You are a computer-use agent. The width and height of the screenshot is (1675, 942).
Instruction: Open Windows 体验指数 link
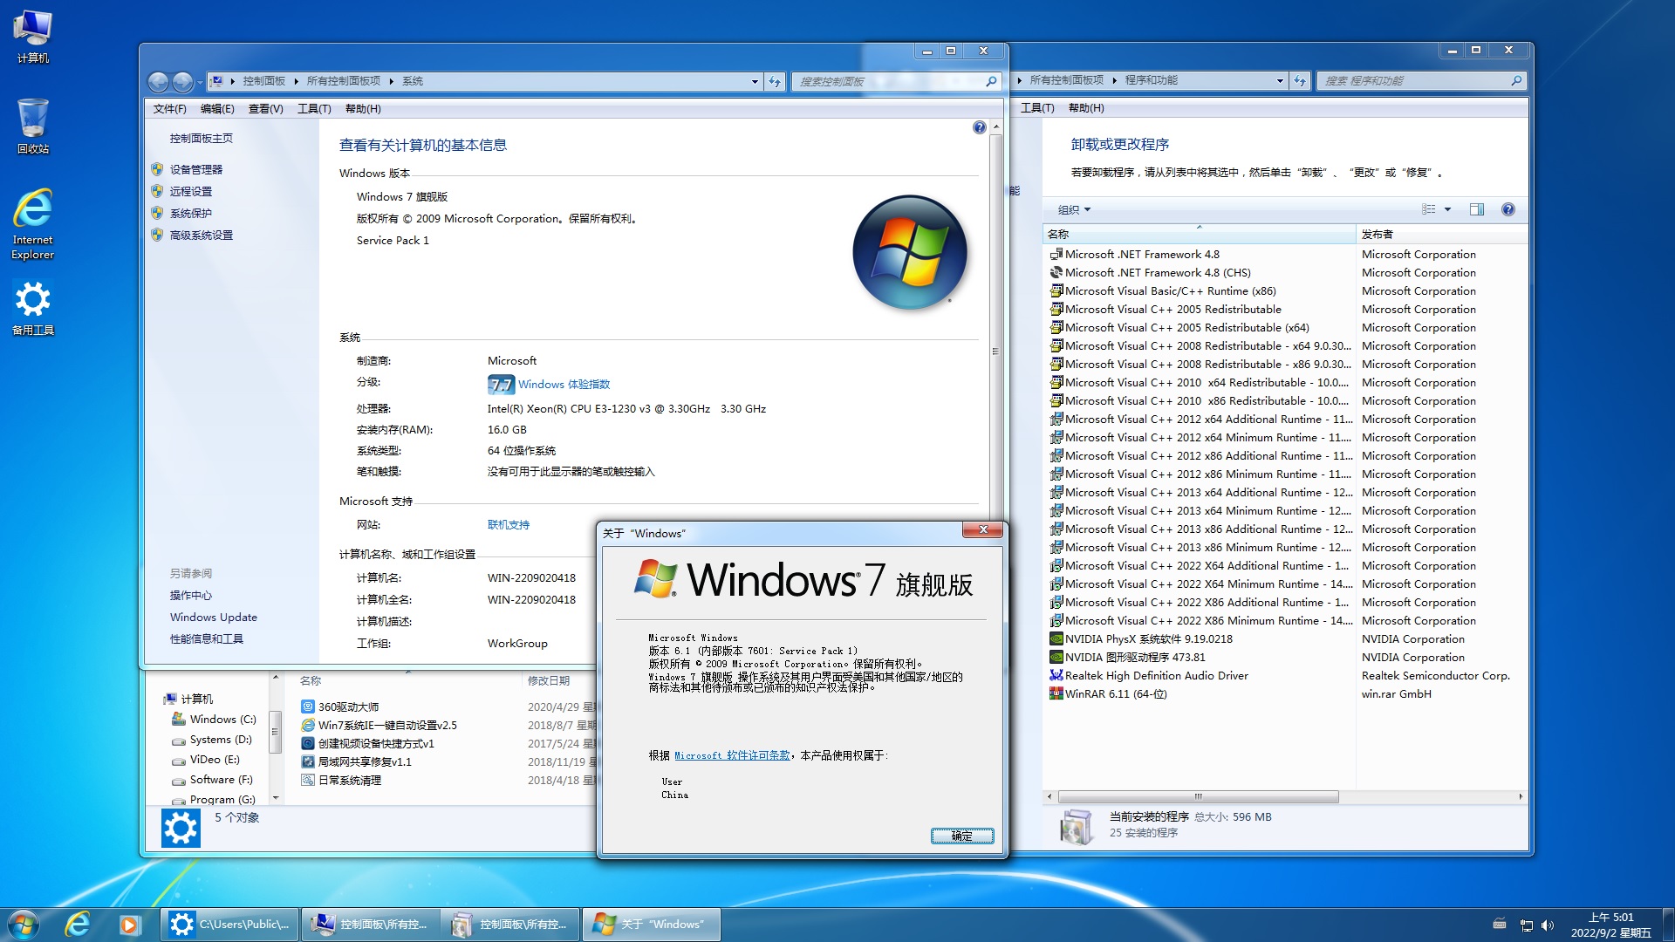pyautogui.click(x=564, y=384)
